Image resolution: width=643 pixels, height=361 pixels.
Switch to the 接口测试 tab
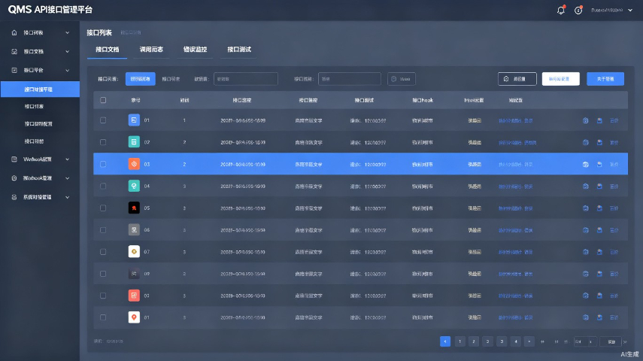point(239,49)
